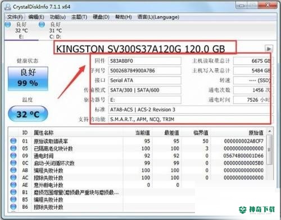
Task: Click the next disk arrow button
Action: pyautogui.click(x=269, y=49)
